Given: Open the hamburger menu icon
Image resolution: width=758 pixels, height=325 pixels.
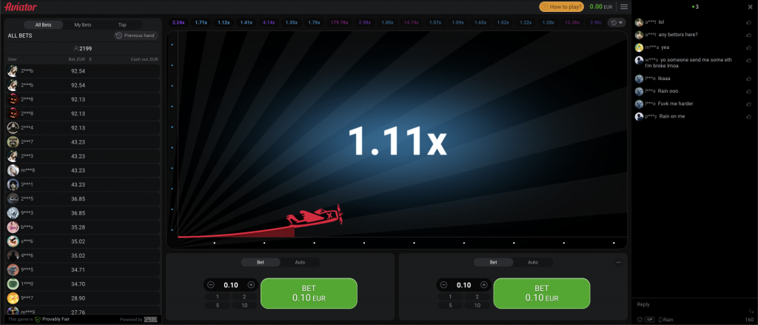Looking at the screenshot, I should [x=624, y=7].
